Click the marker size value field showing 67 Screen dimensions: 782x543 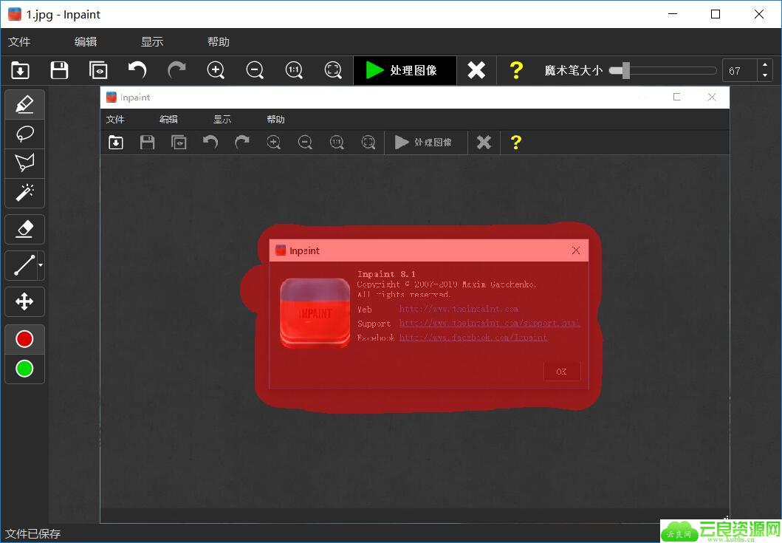point(740,70)
